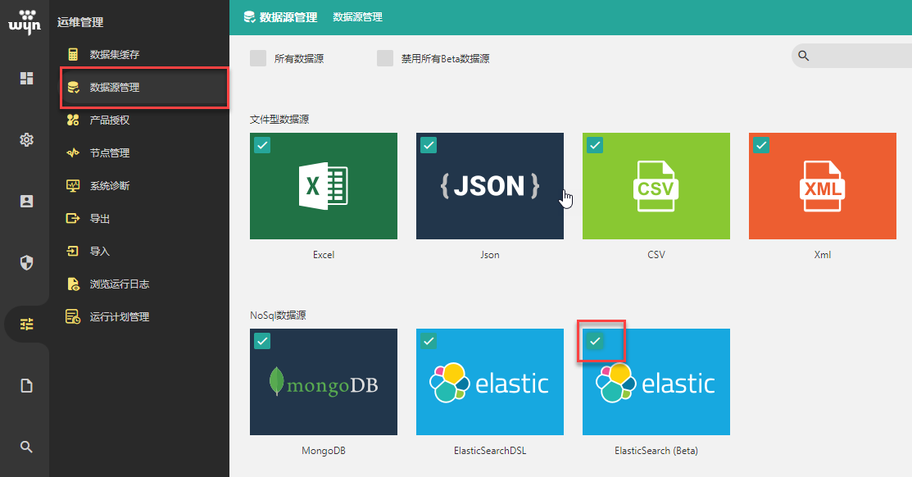
Task: Tick the 所有数据源 checkbox
Action: tap(257, 58)
